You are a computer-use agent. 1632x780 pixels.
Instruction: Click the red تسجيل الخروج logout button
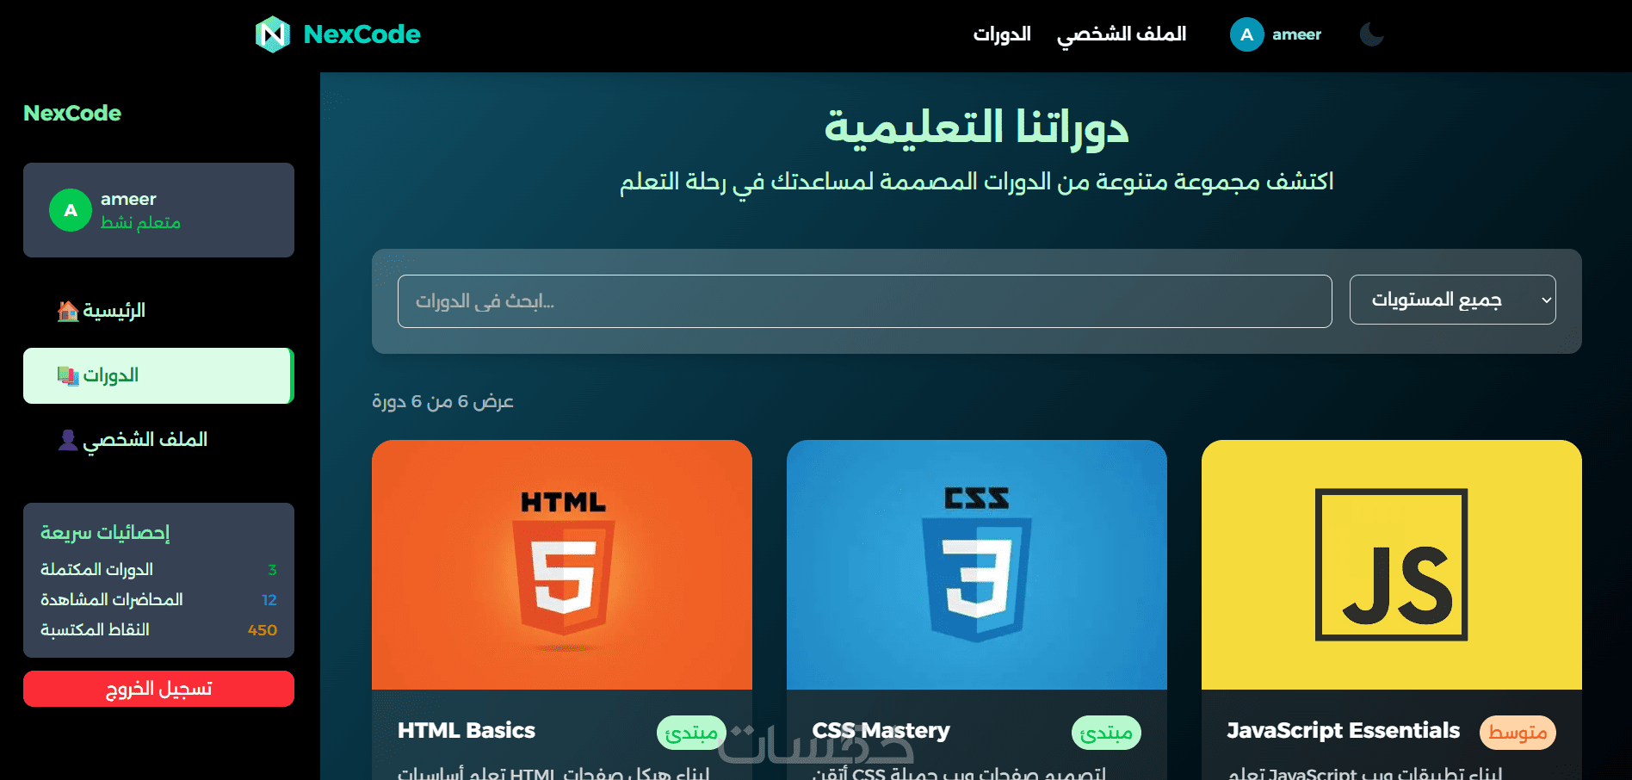(158, 689)
